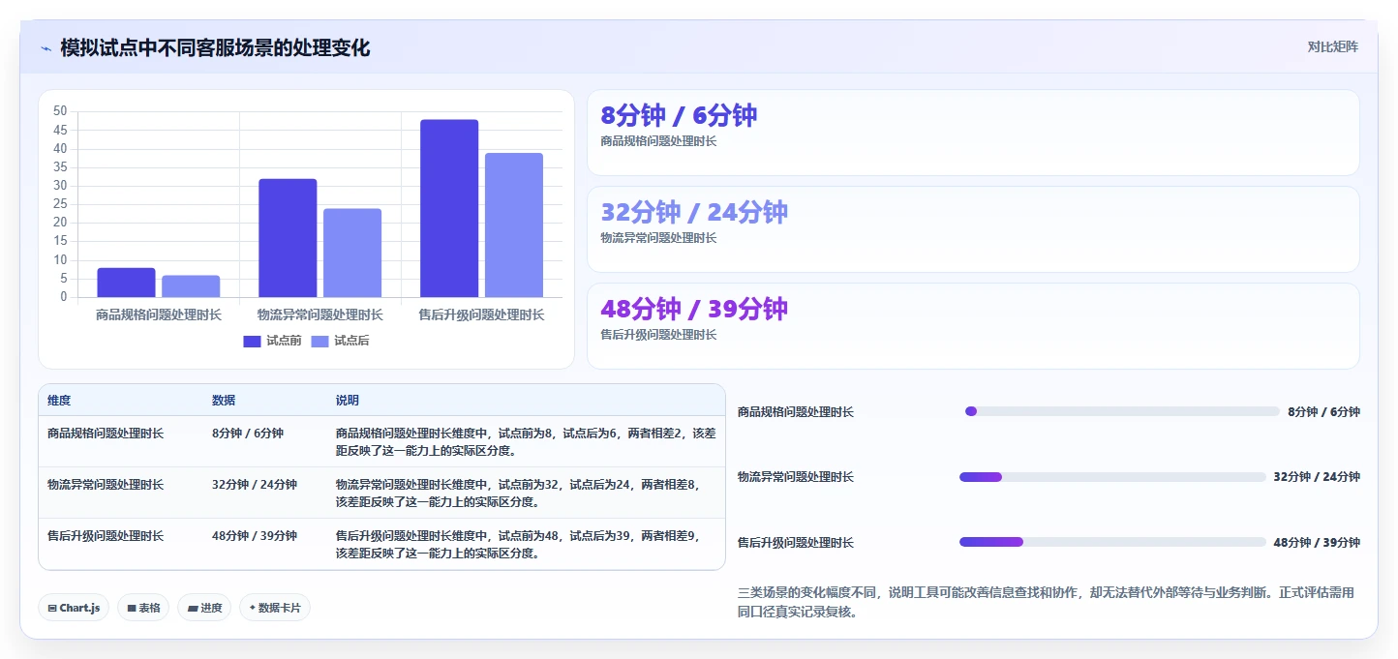Click the 试点后 bar for 售后升级问题

[514, 225]
